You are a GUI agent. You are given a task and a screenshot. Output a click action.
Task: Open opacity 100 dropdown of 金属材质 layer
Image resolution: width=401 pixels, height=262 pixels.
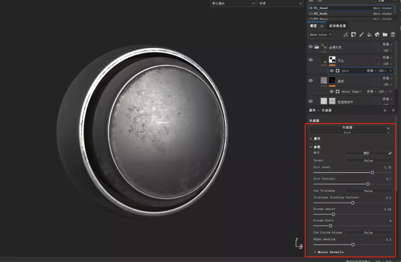click(x=388, y=51)
